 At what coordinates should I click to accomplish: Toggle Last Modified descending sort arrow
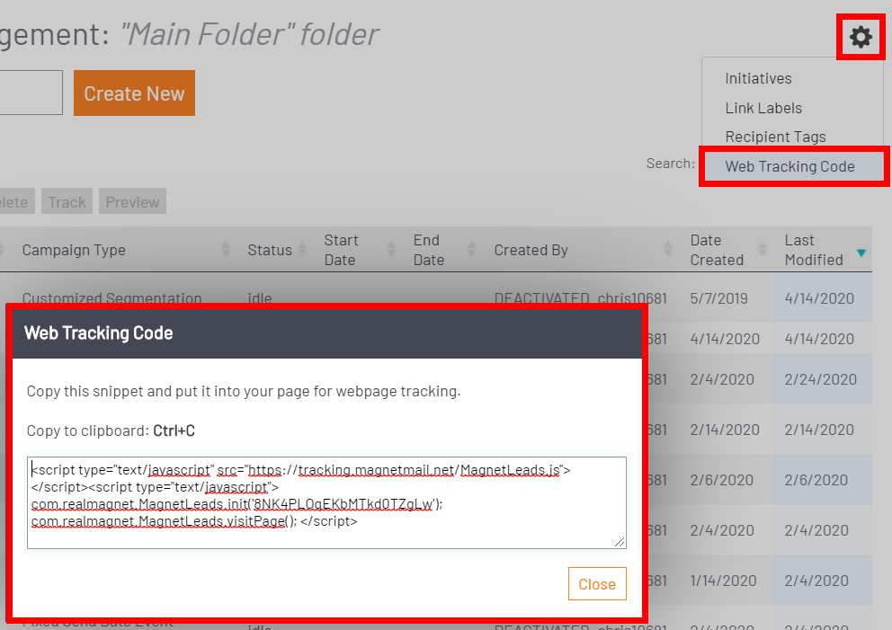click(x=861, y=253)
